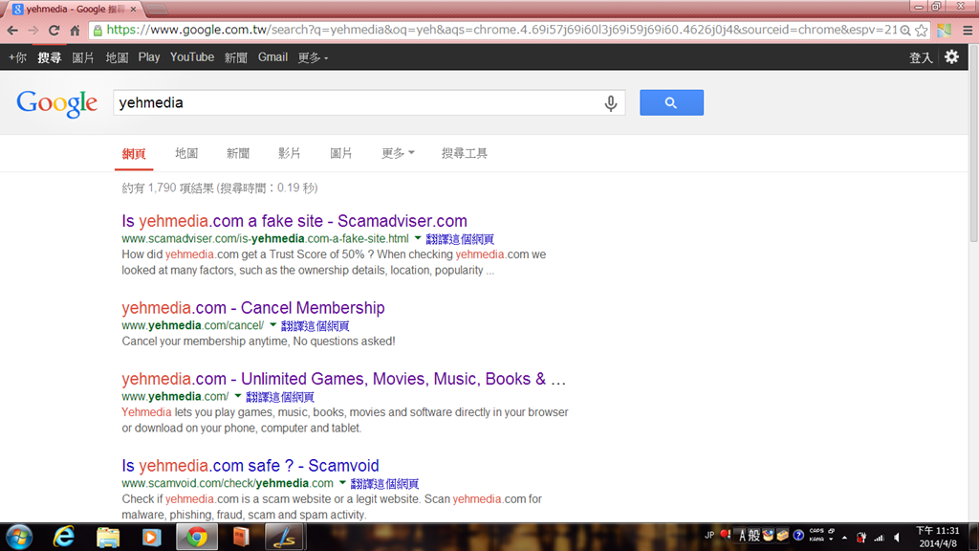The image size is (979, 551).
Task: Click the browser address bar URL
Action: [x=501, y=30]
